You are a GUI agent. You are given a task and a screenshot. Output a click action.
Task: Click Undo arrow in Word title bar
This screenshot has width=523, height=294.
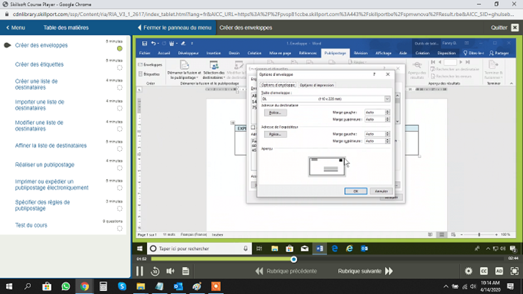[153, 43]
